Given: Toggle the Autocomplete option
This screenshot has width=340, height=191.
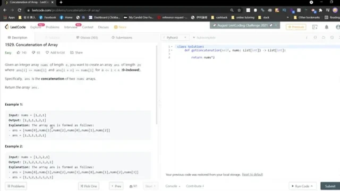Looking at the screenshot, I should [x=204, y=38].
